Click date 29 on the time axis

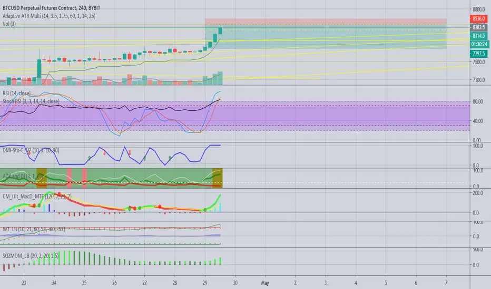point(205,283)
